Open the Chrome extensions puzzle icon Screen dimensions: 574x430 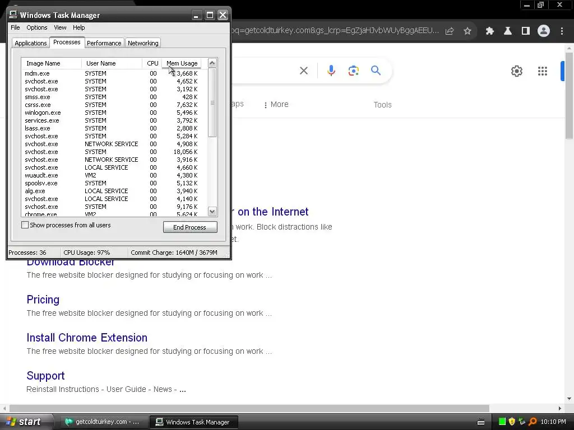pos(490,31)
